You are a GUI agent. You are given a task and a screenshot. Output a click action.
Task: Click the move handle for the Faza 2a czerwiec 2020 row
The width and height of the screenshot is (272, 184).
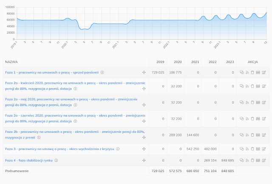pos(144,121)
